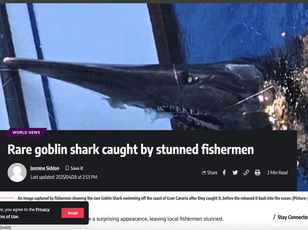This screenshot has height=230, width=308.
Task: Open the Terms of Use link
Action: click(9, 216)
